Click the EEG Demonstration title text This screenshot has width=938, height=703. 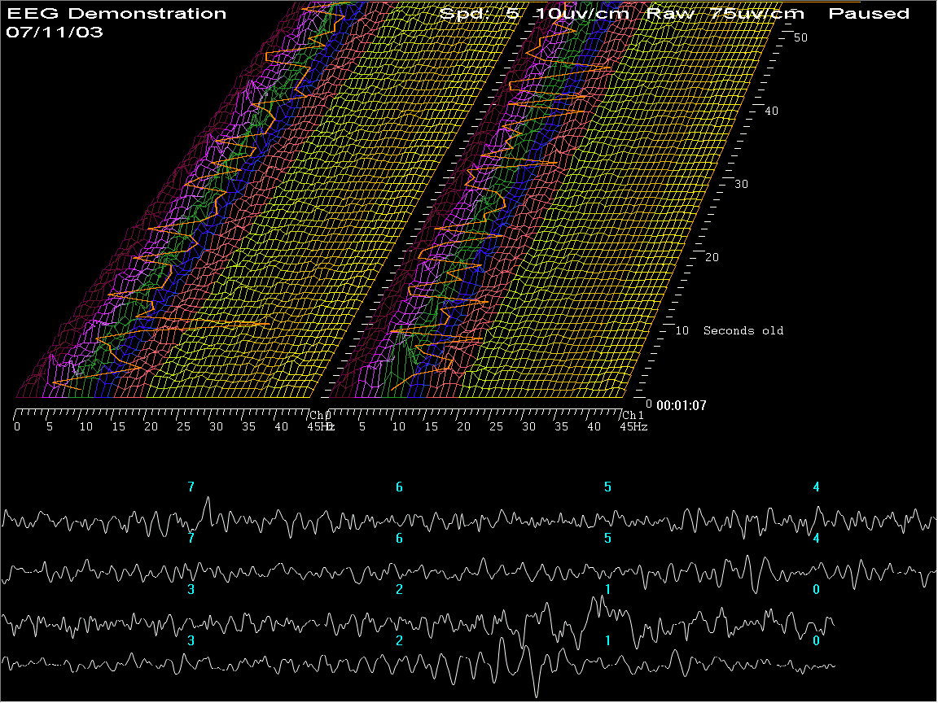click(116, 14)
